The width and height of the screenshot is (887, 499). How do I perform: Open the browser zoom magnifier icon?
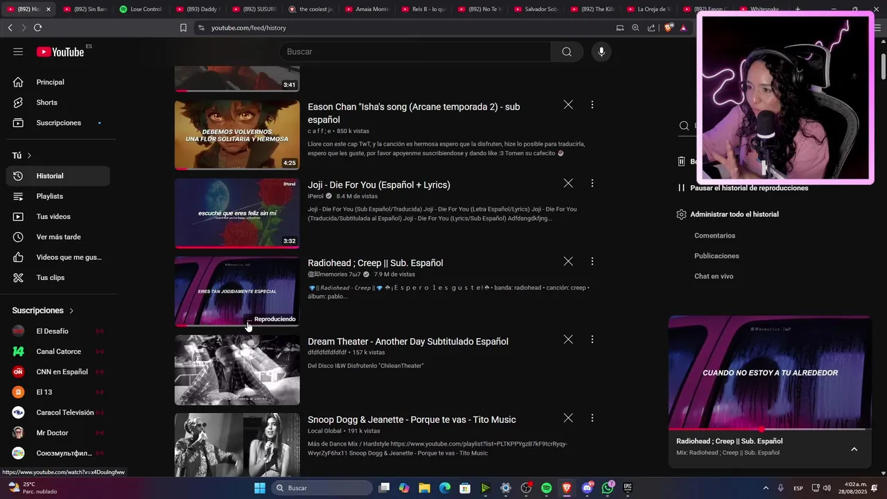pos(635,28)
